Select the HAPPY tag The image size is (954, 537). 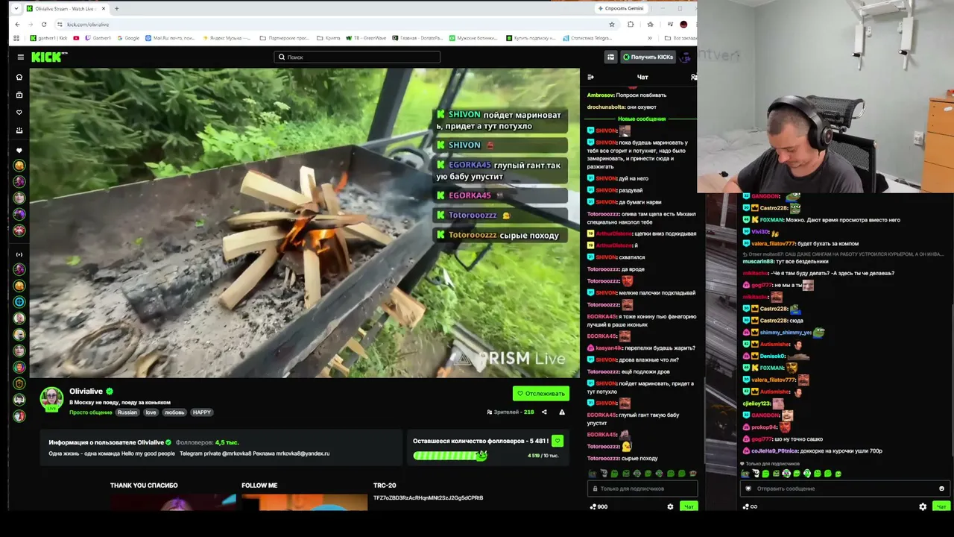[202, 412]
